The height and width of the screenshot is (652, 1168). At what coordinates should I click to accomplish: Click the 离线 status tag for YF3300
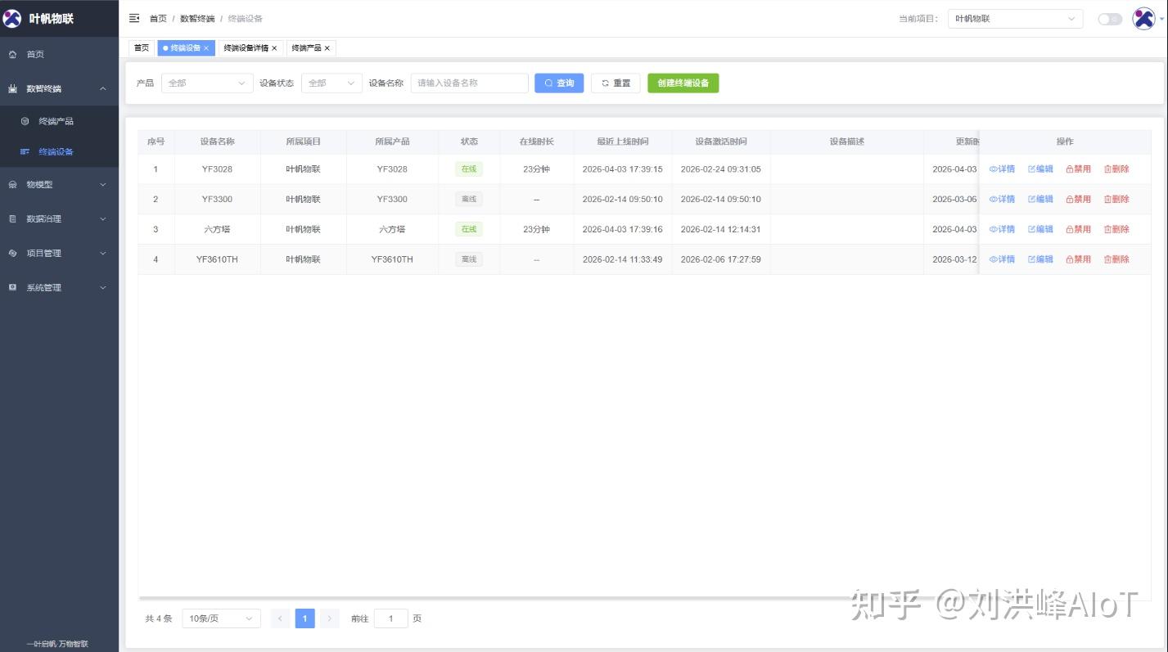pyautogui.click(x=468, y=200)
